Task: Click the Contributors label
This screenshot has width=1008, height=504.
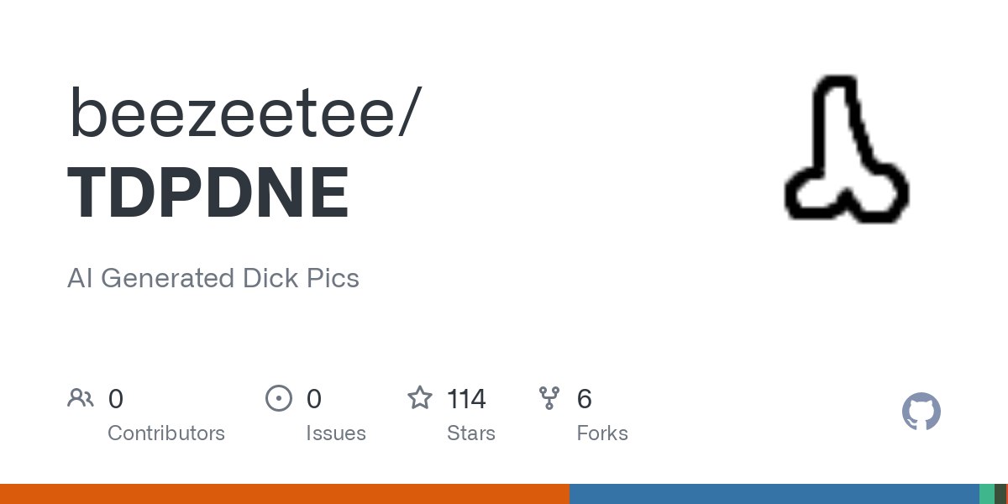Action: tap(166, 433)
